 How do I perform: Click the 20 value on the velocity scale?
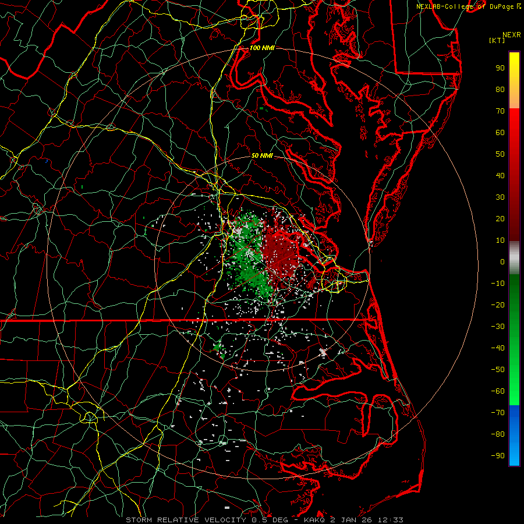[500, 219]
